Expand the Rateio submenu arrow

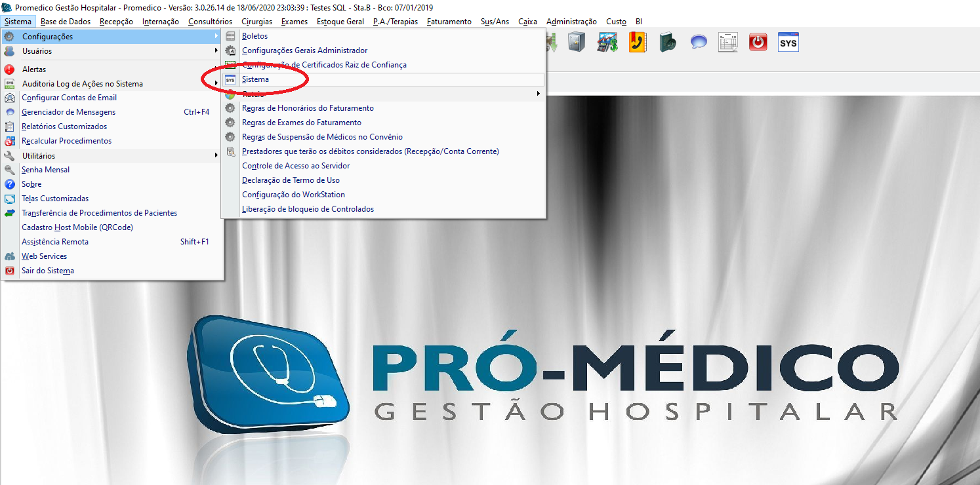(x=539, y=94)
